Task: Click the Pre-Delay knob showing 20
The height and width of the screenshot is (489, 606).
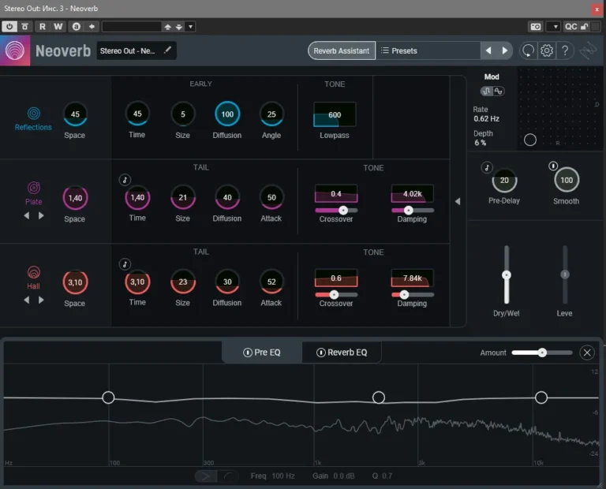Action: click(x=504, y=181)
